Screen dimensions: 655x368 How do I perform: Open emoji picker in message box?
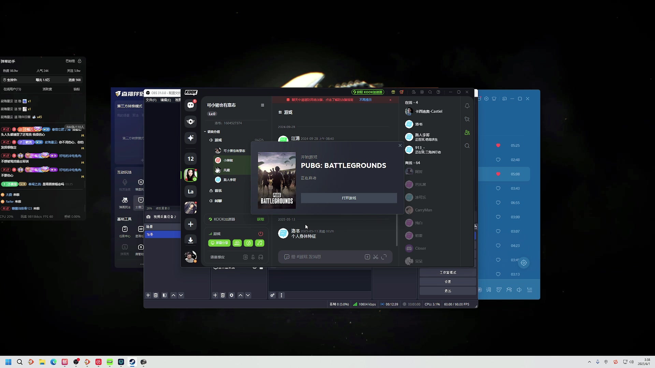tap(287, 257)
